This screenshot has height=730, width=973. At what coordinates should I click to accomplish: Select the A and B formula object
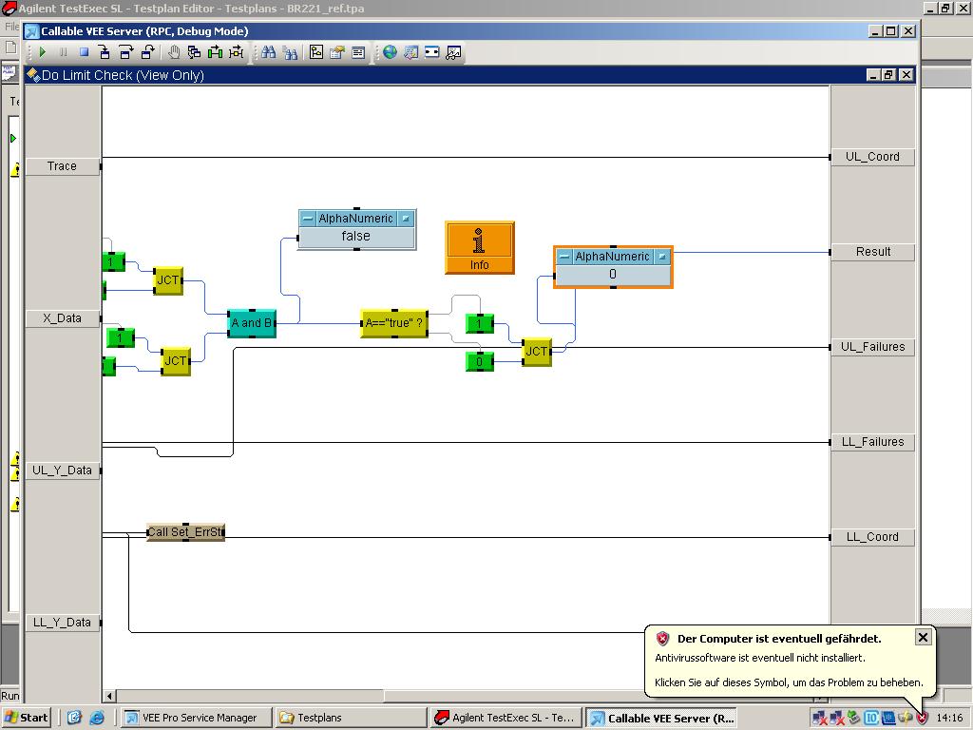(252, 323)
